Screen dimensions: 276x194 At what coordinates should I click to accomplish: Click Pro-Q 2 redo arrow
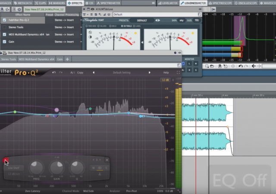(x=60, y=72)
